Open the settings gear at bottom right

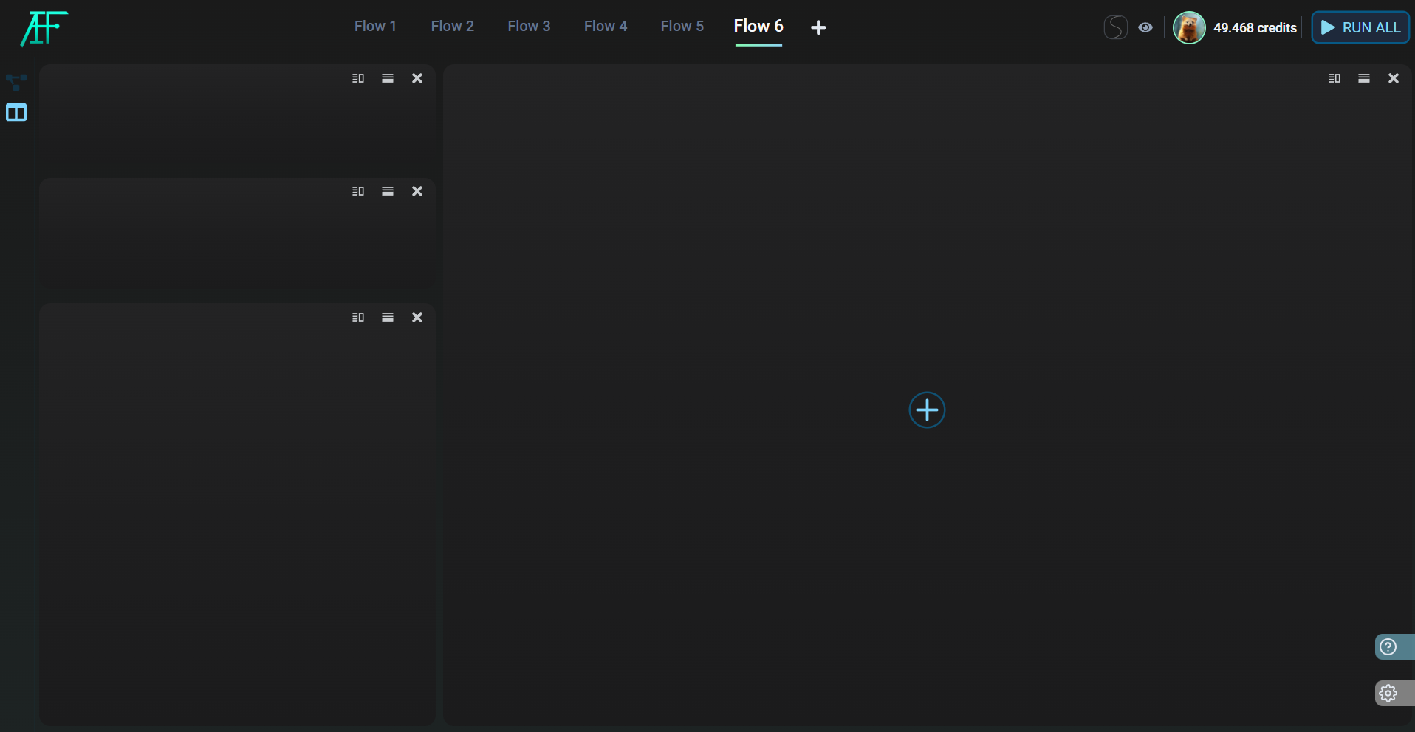coord(1388,693)
